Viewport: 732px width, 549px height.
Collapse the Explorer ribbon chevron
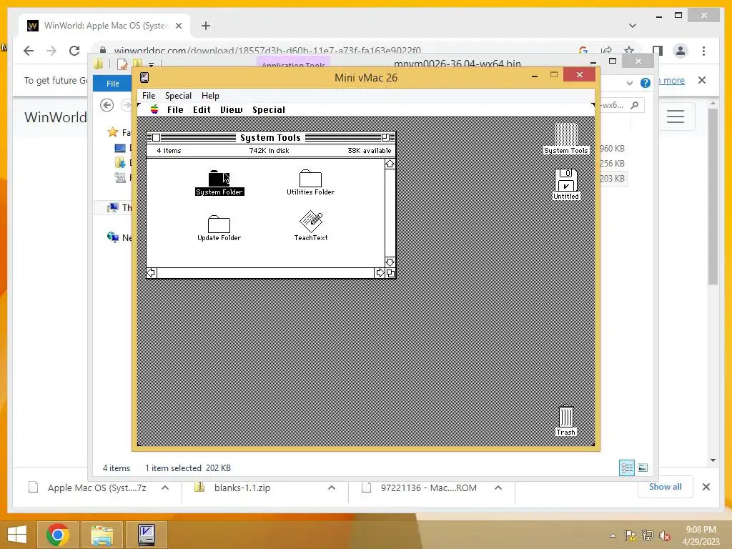(x=629, y=83)
